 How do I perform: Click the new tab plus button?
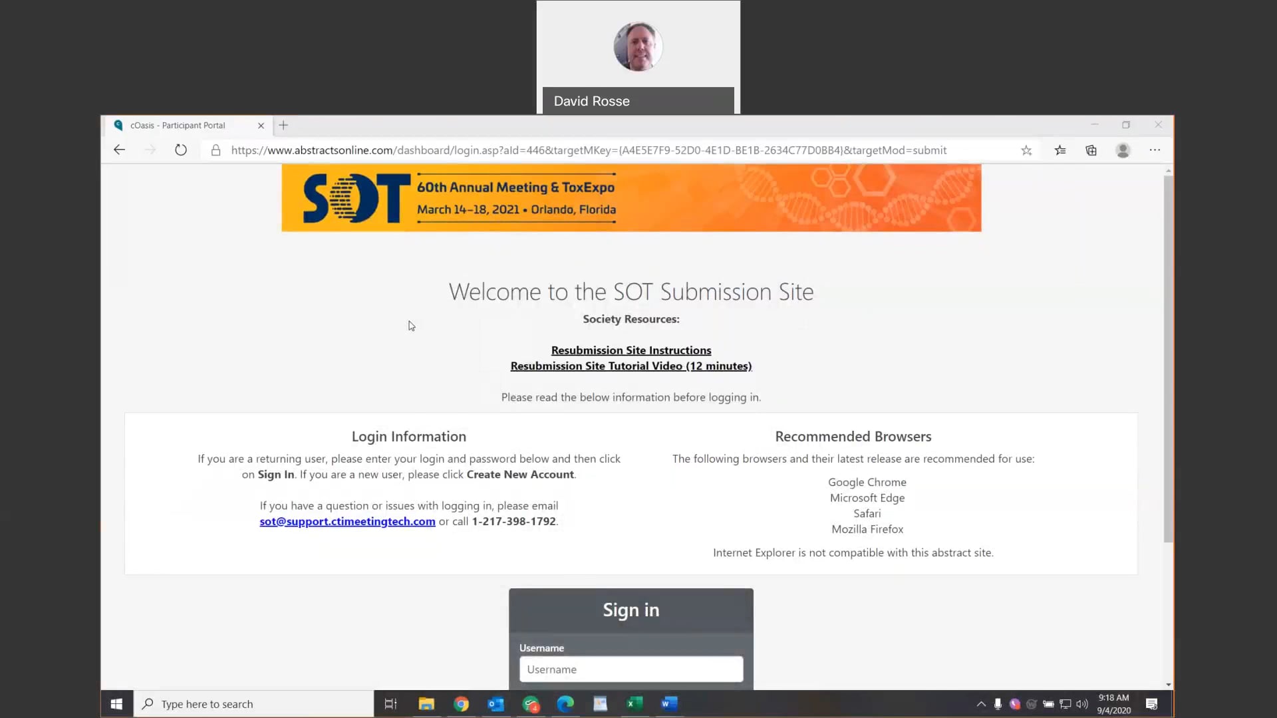click(x=283, y=126)
